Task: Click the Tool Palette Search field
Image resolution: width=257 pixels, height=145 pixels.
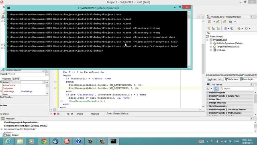Action: pos(237,89)
